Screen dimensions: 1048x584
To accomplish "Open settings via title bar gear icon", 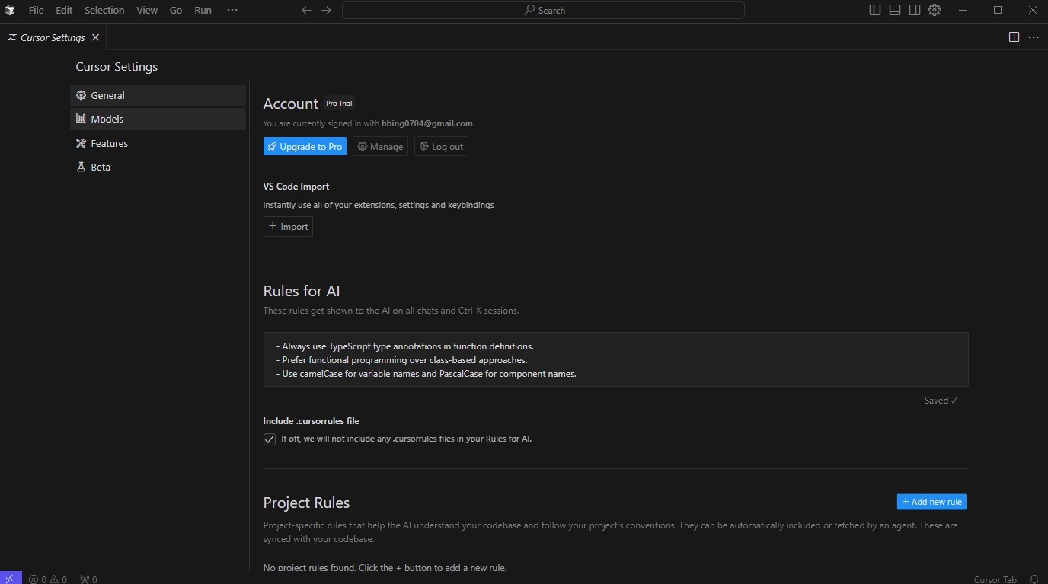I will (935, 10).
